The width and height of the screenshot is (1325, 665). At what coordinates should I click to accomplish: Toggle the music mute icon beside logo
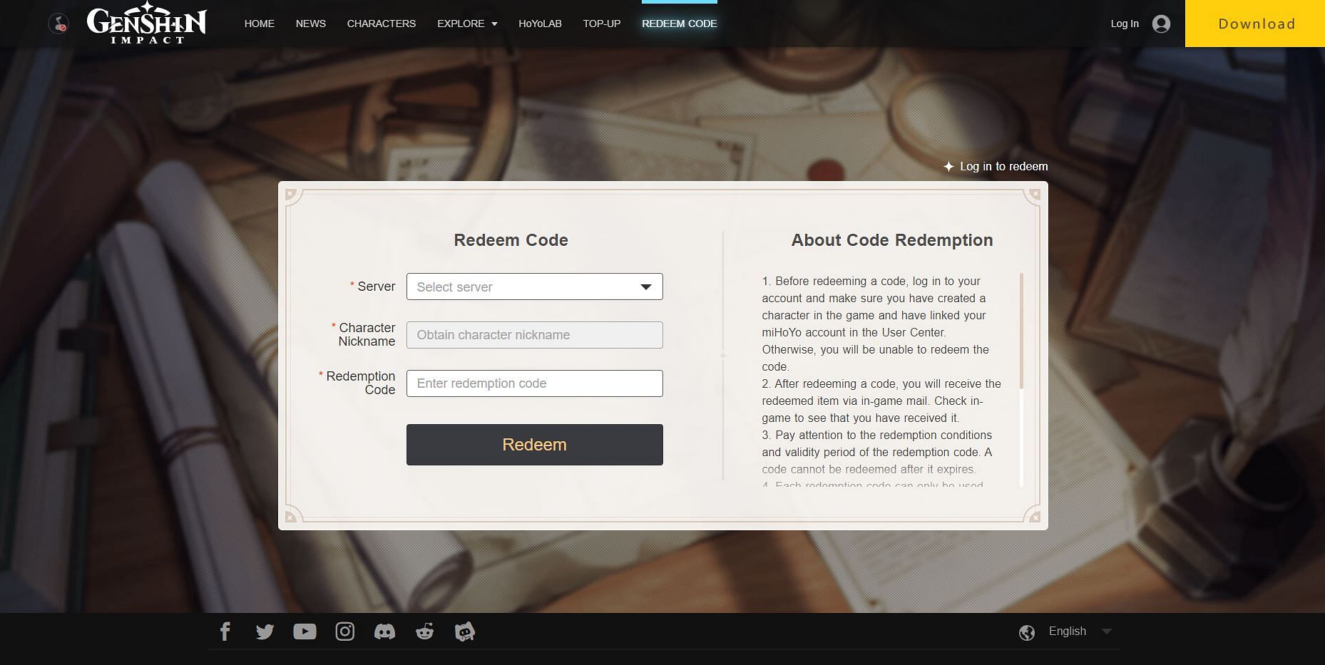[x=58, y=24]
